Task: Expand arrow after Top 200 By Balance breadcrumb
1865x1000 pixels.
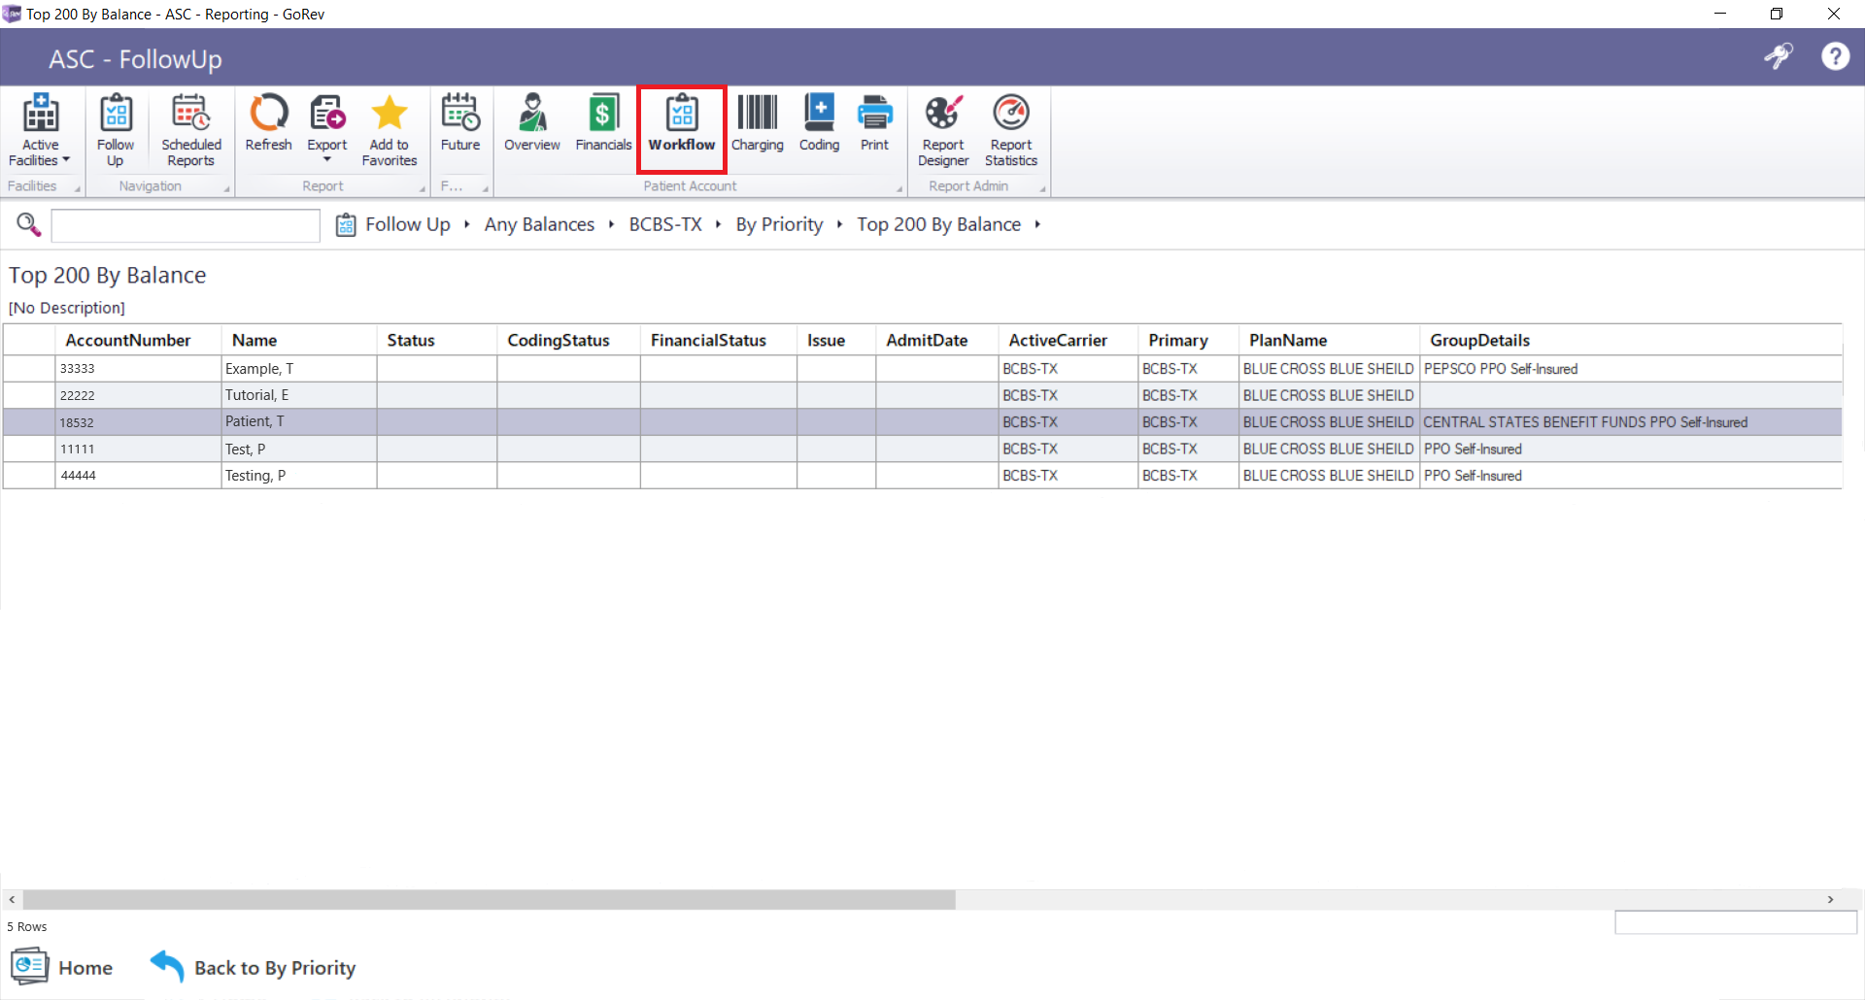Action: 1037,224
